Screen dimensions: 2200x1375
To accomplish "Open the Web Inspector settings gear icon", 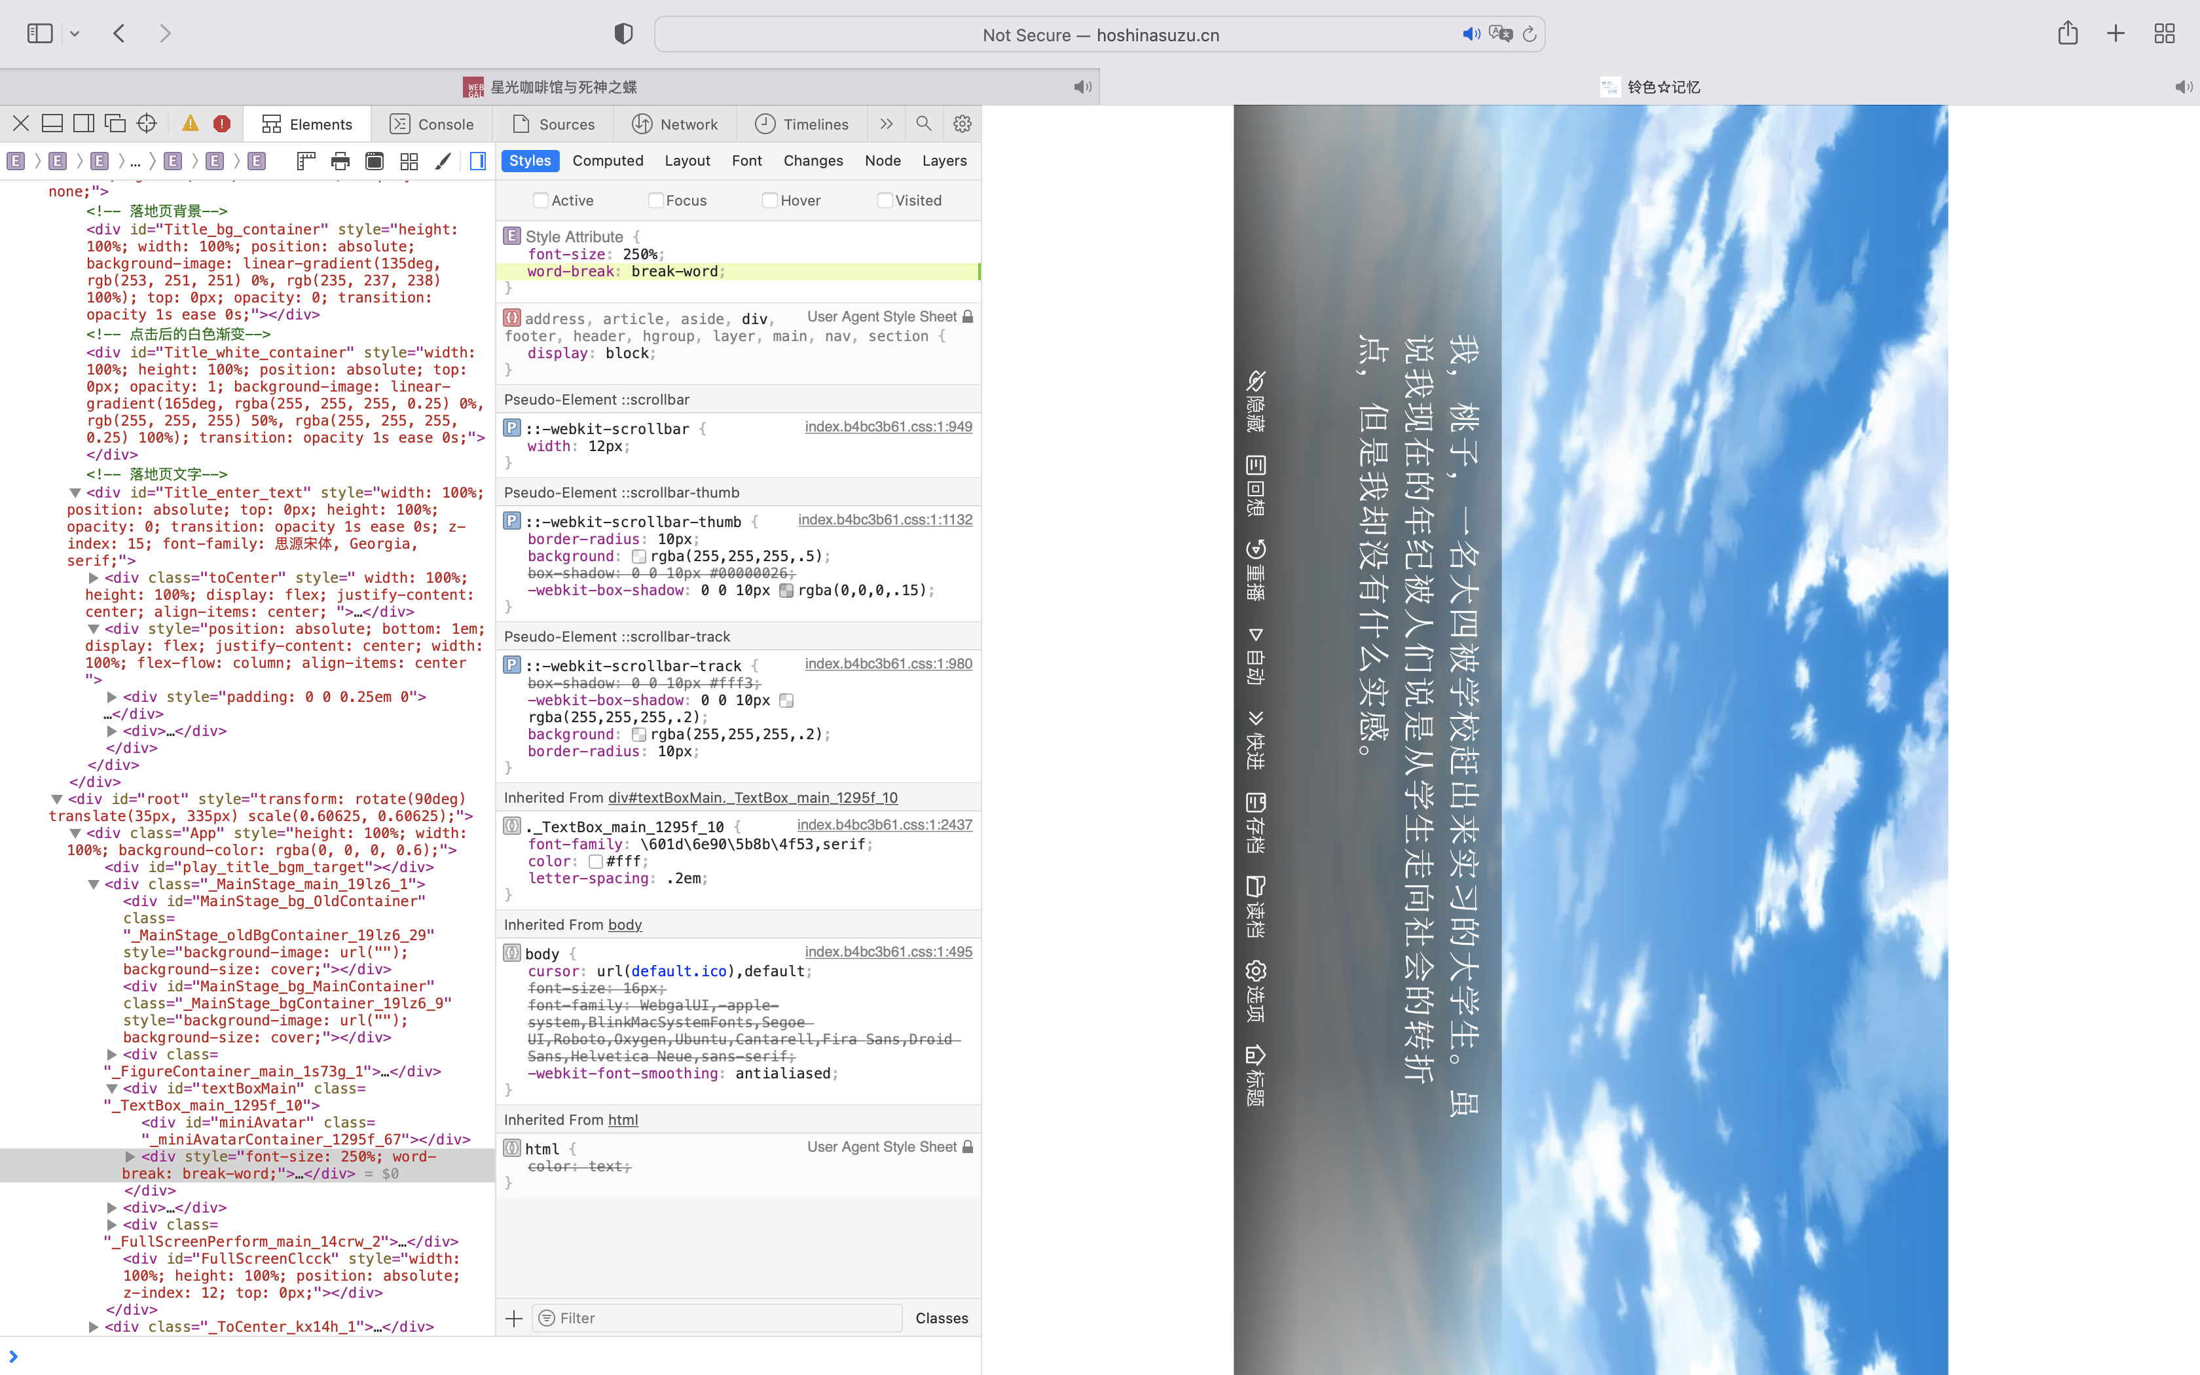I will click(x=962, y=124).
